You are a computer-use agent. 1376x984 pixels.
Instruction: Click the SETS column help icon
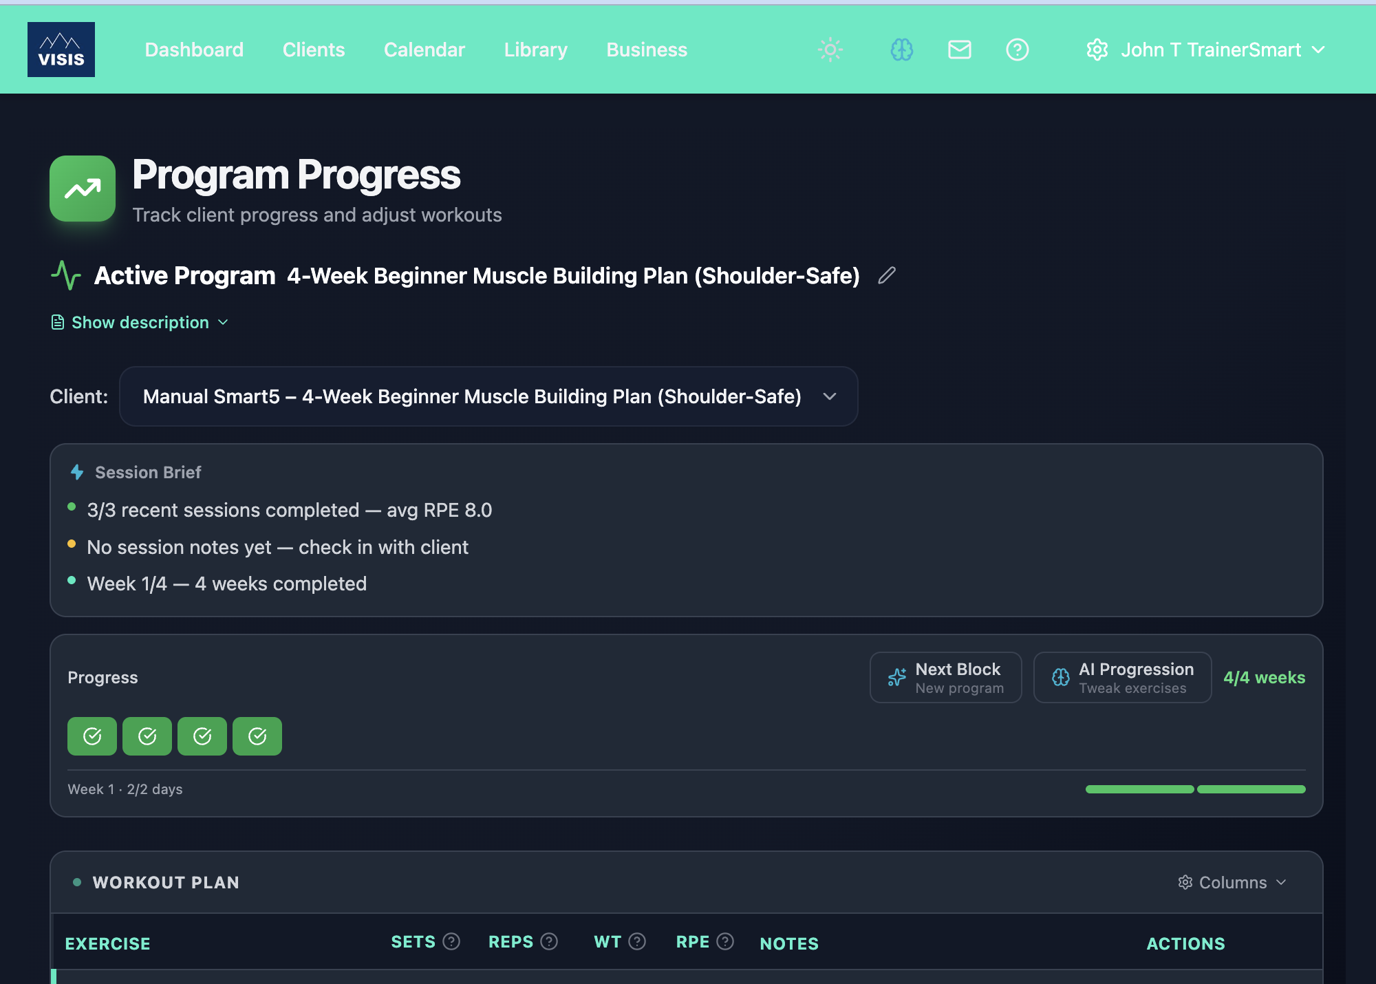coord(452,941)
